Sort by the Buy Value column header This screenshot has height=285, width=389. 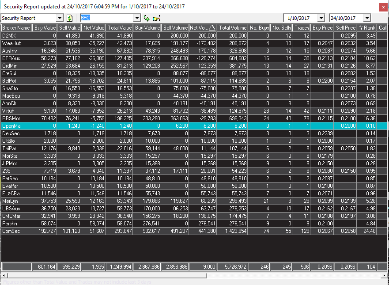click(45, 28)
